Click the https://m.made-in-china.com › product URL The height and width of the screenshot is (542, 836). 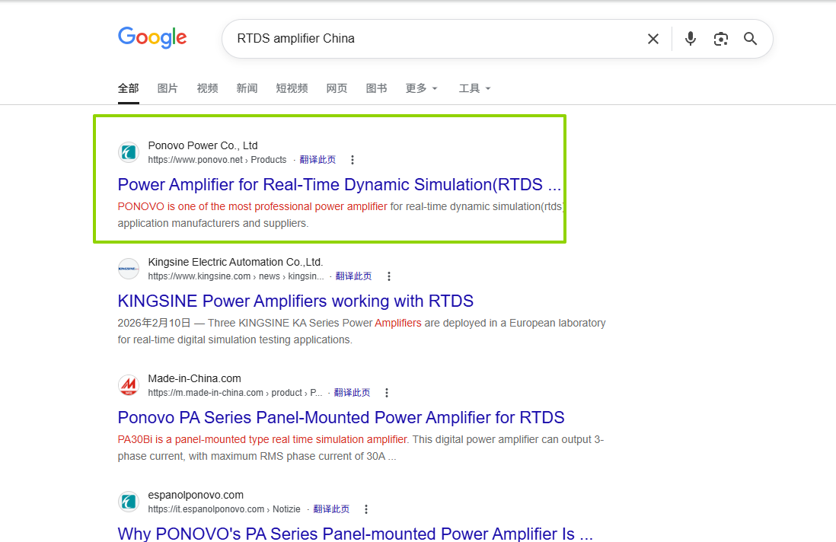[235, 393]
